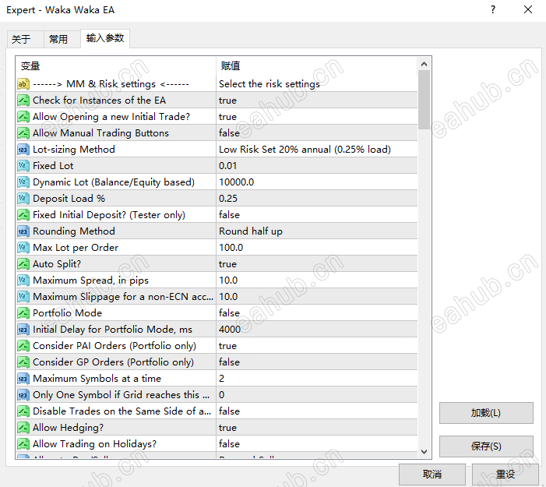This screenshot has height=487, width=546.
Task: Click the icon beside Portfolio Mode
Action: pyautogui.click(x=23, y=313)
